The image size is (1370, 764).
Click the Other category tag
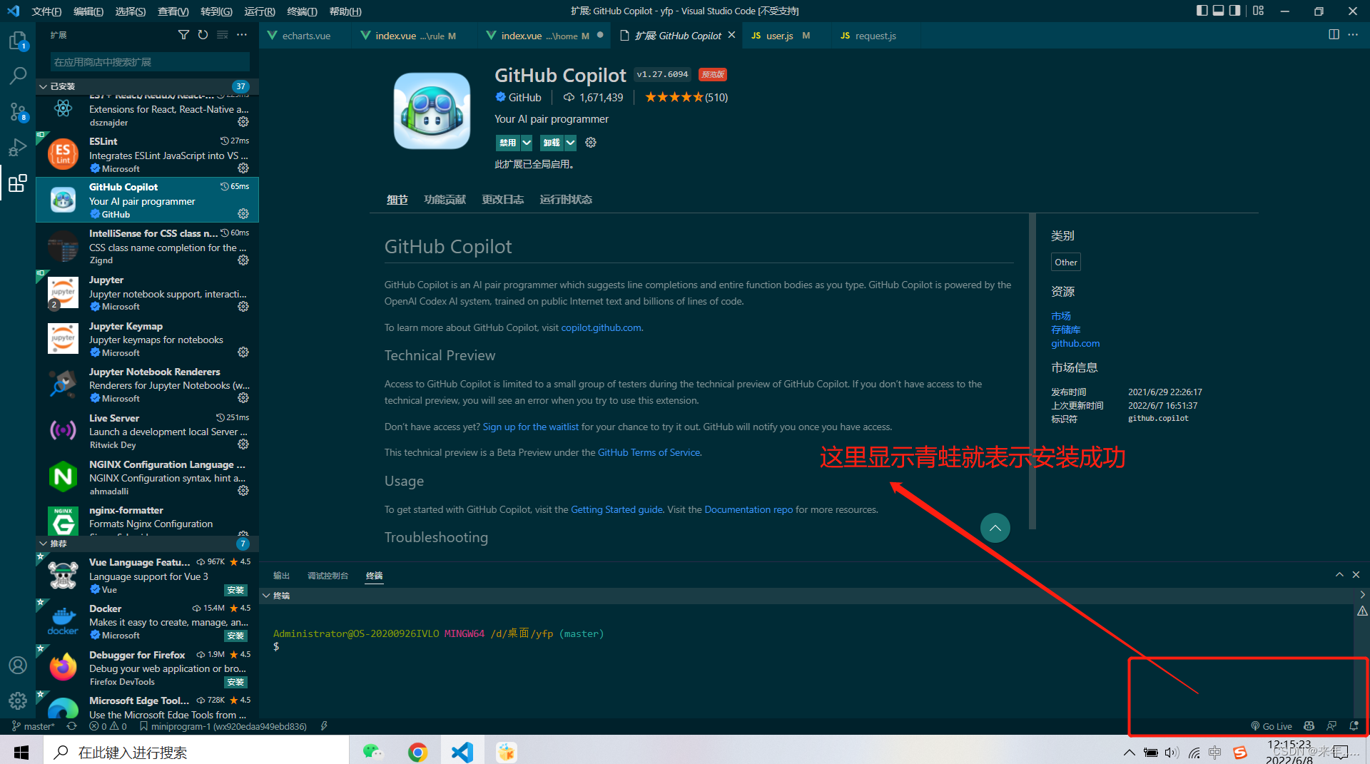tap(1065, 263)
